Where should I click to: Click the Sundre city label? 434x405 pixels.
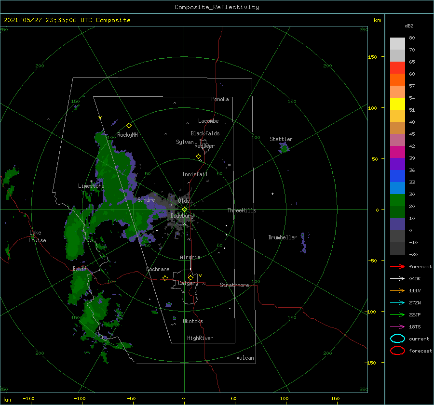(x=146, y=199)
